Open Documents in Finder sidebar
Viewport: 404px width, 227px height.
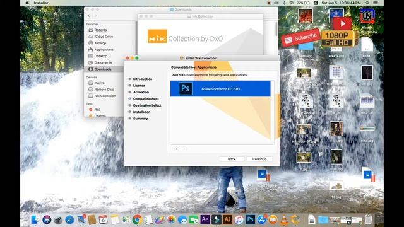pyautogui.click(x=103, y=62)
